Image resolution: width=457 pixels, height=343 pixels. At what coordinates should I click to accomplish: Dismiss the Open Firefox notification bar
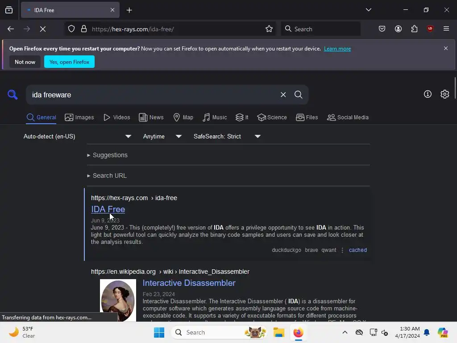(x=446, y=48)
